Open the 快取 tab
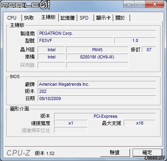This screenshot has height=161, width=167. [30, 18]
